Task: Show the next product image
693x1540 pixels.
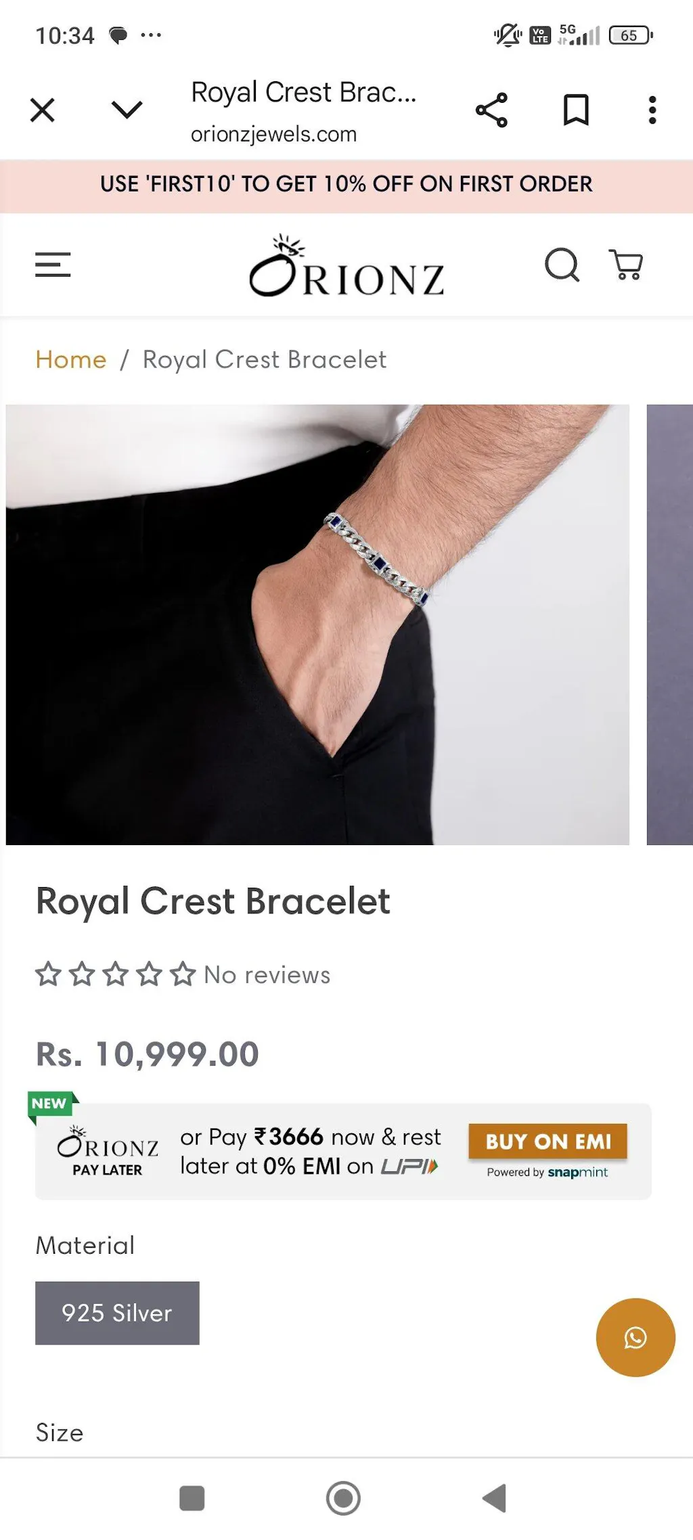Action: pyautogui.click(x=670, y=624)
